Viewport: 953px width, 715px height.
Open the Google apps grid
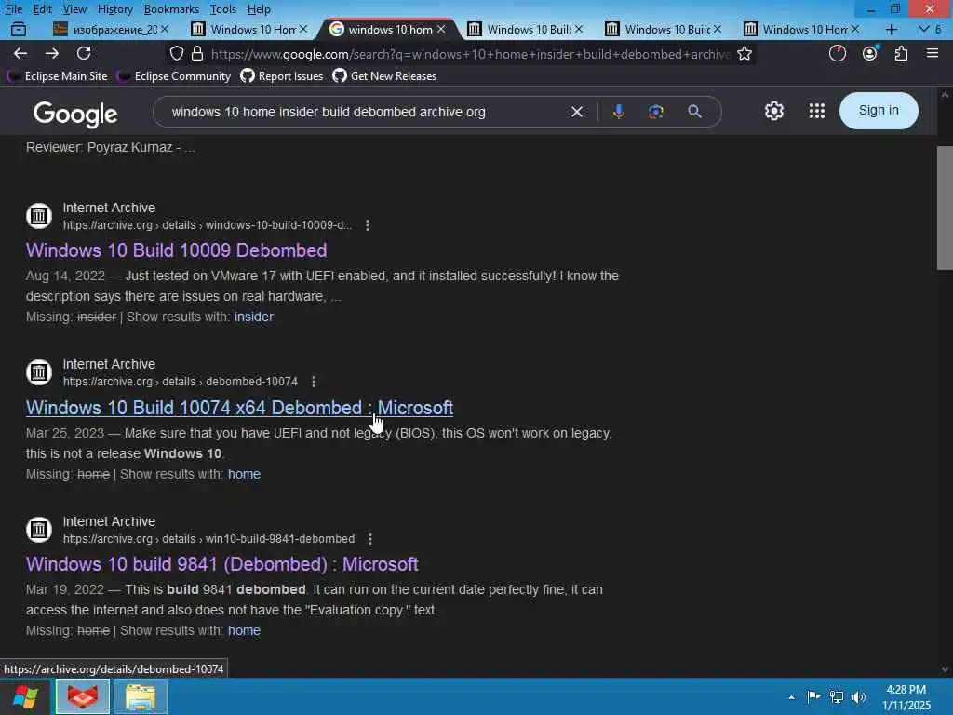pyautogui.click(x=817, y=111)
